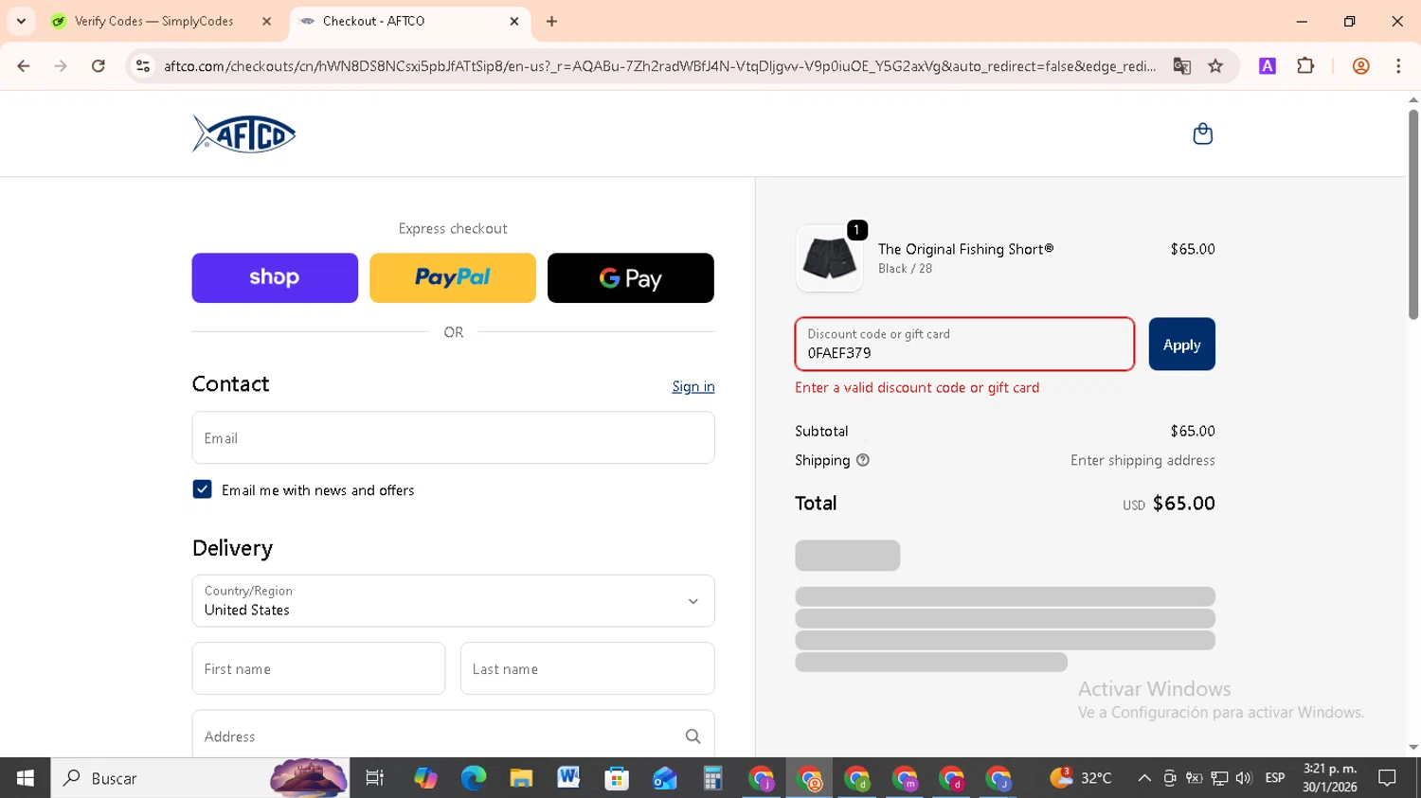Viewport: 1421px width, 798px height.
Task: Click the discount code input field
Action: click(x=964, y=344)
